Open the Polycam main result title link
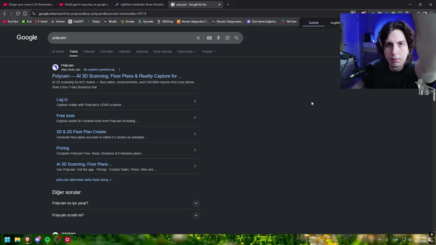The height and width of the screenshot is (245, 436). pyautogui.click(x=117, y=76)
